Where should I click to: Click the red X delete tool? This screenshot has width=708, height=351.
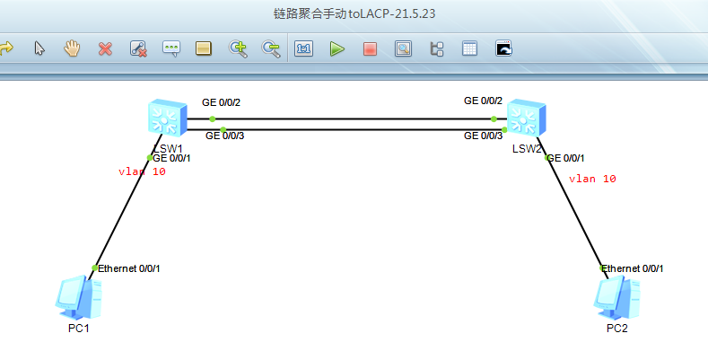point(105,48)
